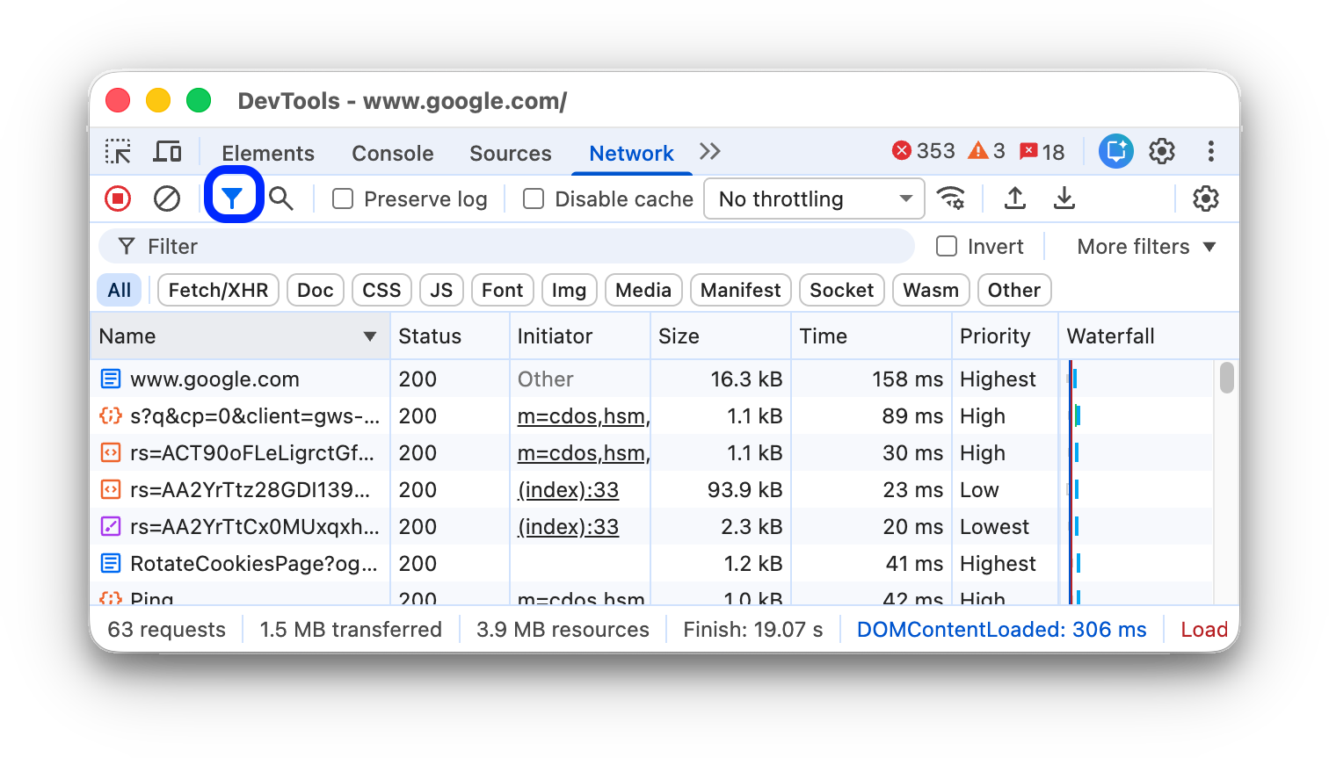Sort by the Initiator column header
Viewport: 1329px width, 758px height.
pos(580,336)
